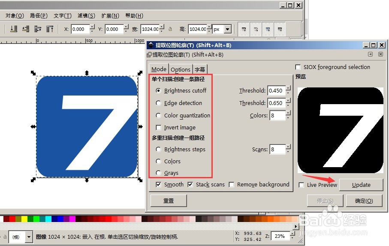389x246 pixels.
Task: Select Colors multi-scan option
Action: (158, 161)
